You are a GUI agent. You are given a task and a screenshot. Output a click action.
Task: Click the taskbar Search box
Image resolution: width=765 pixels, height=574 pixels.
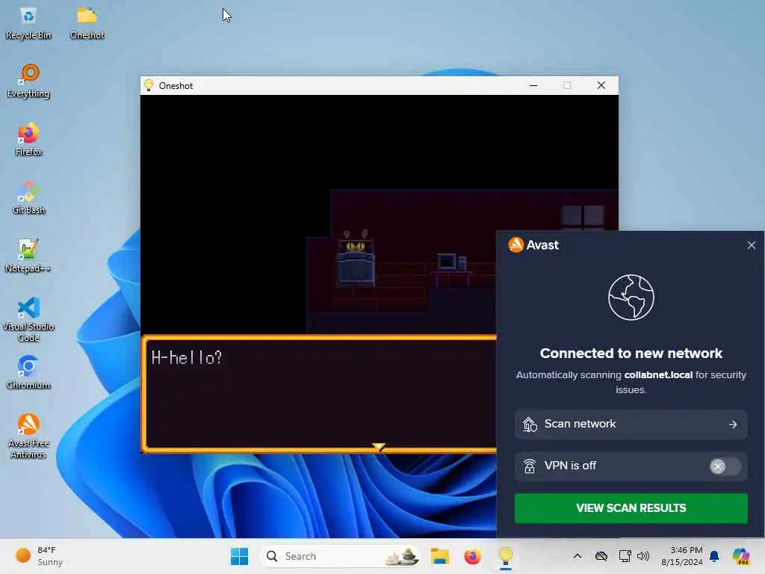pyautogui.click(x=340, y=556)
